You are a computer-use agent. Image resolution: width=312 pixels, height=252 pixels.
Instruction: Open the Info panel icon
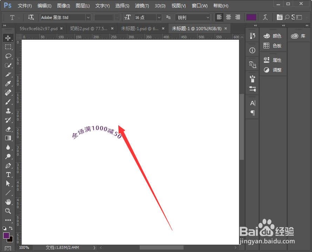[x=252, y=50]
